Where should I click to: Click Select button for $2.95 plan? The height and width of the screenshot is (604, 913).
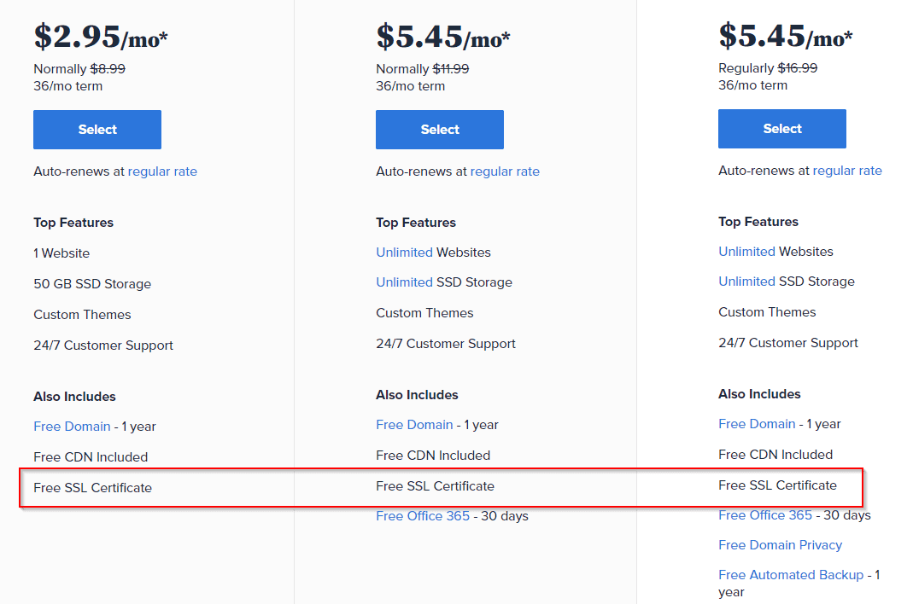pyautogui.click(x=97, y=130)
